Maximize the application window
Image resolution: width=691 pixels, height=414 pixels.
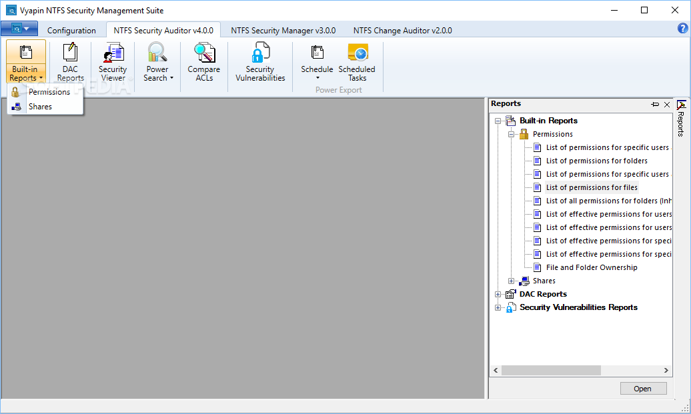644,10
